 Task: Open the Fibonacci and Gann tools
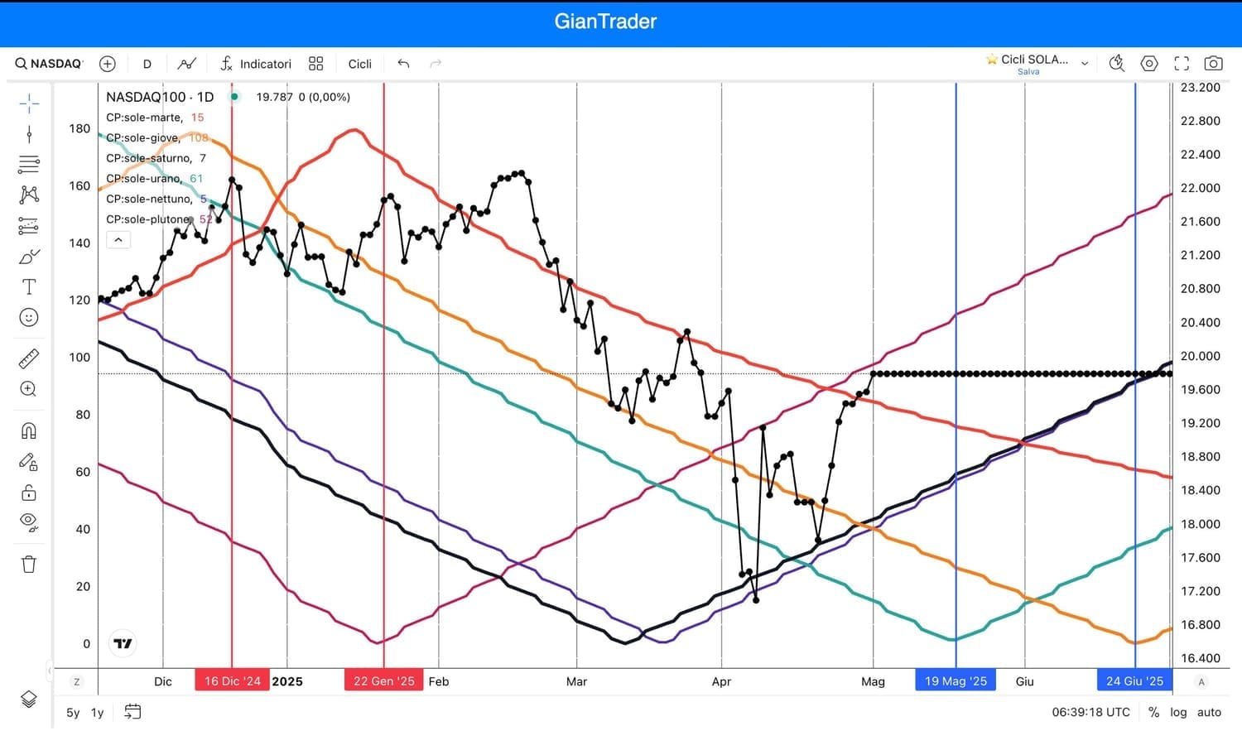tap(29, 164)
